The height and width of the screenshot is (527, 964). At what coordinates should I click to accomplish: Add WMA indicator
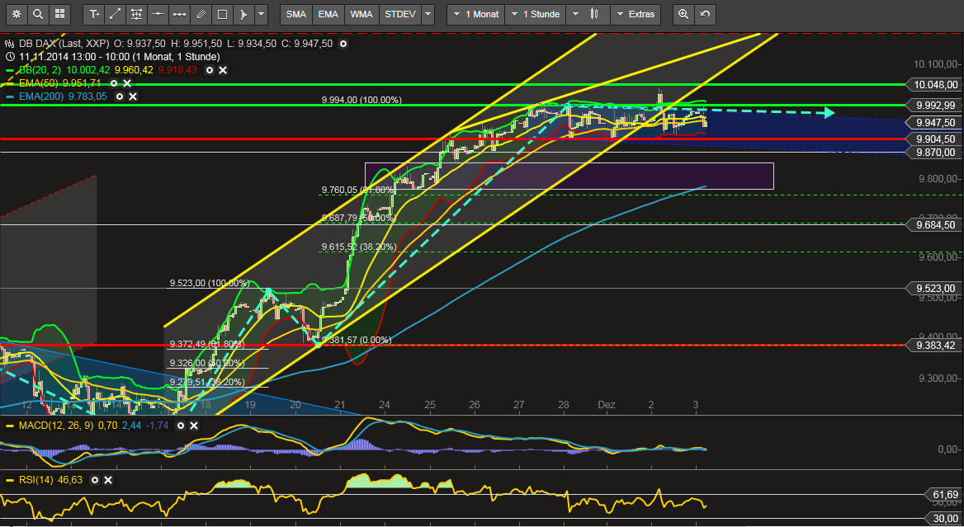coord(361,14)
